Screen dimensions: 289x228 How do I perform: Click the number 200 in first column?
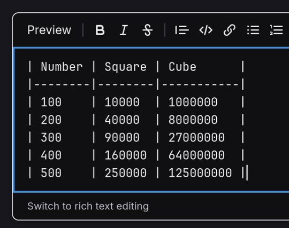pyautogui.click(x=51, y=120)
